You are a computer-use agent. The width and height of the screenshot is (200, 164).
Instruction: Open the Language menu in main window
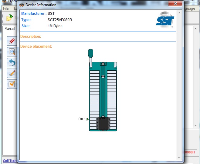(x=190, y=8)
